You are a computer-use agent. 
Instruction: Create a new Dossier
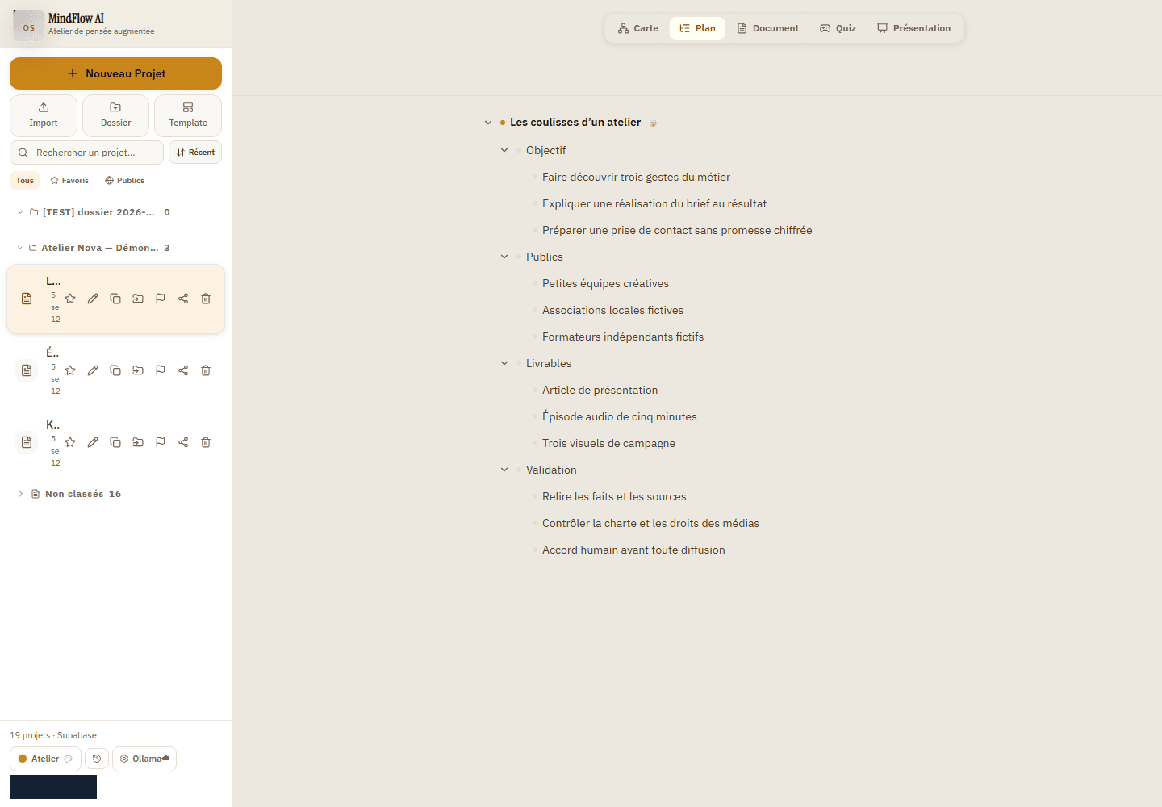115,115
